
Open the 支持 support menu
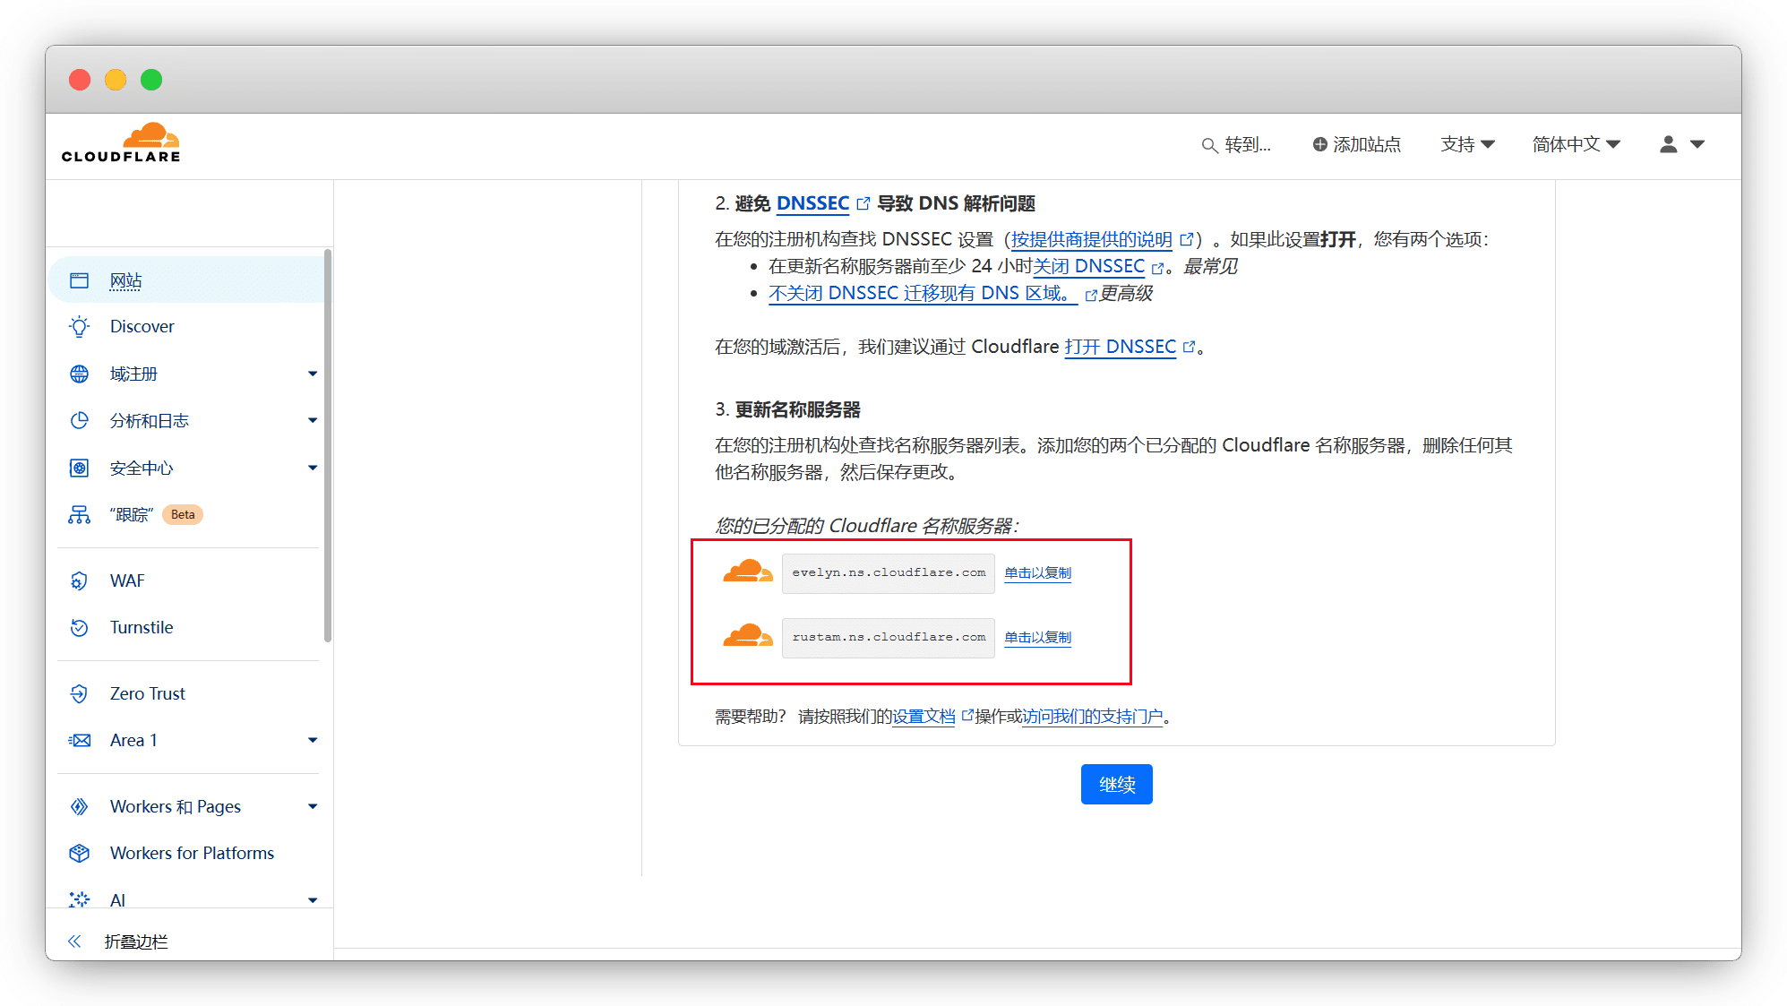click(x=1467, y=144)
